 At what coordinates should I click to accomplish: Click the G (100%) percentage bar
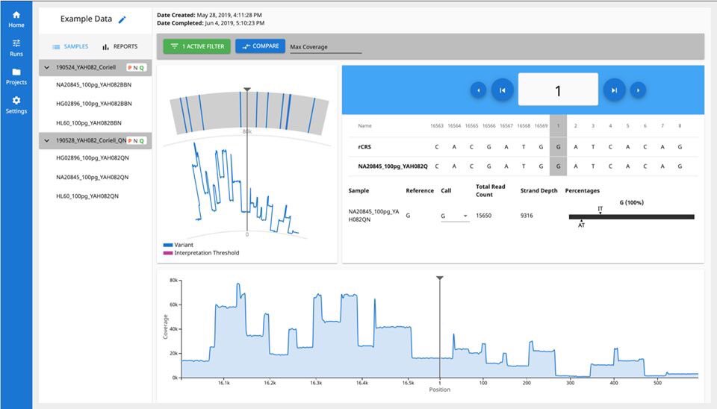point(632,217)
